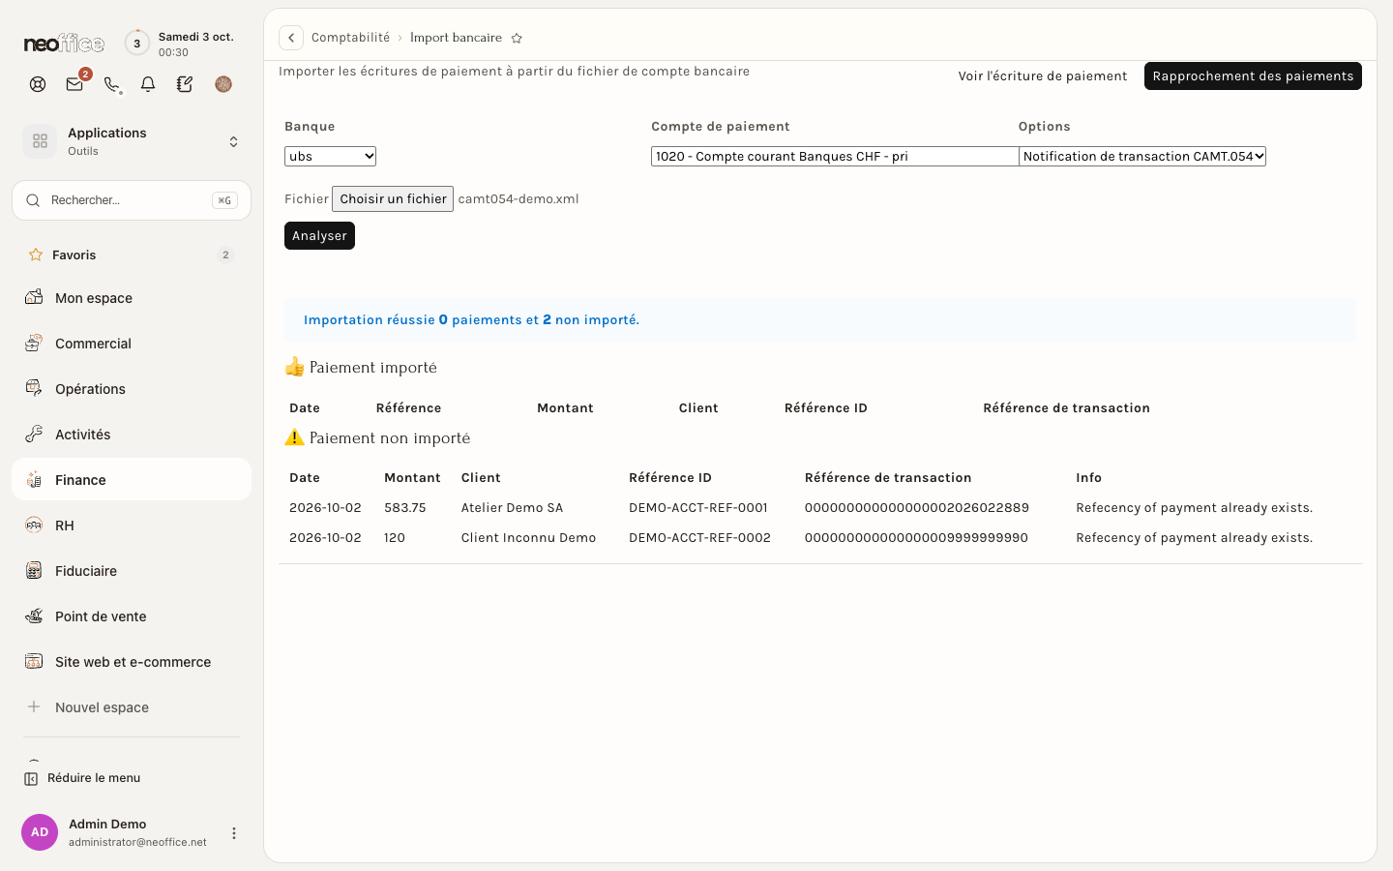
Task: Open the RH section
Action: pyautogui.click(x=132, y=526)
